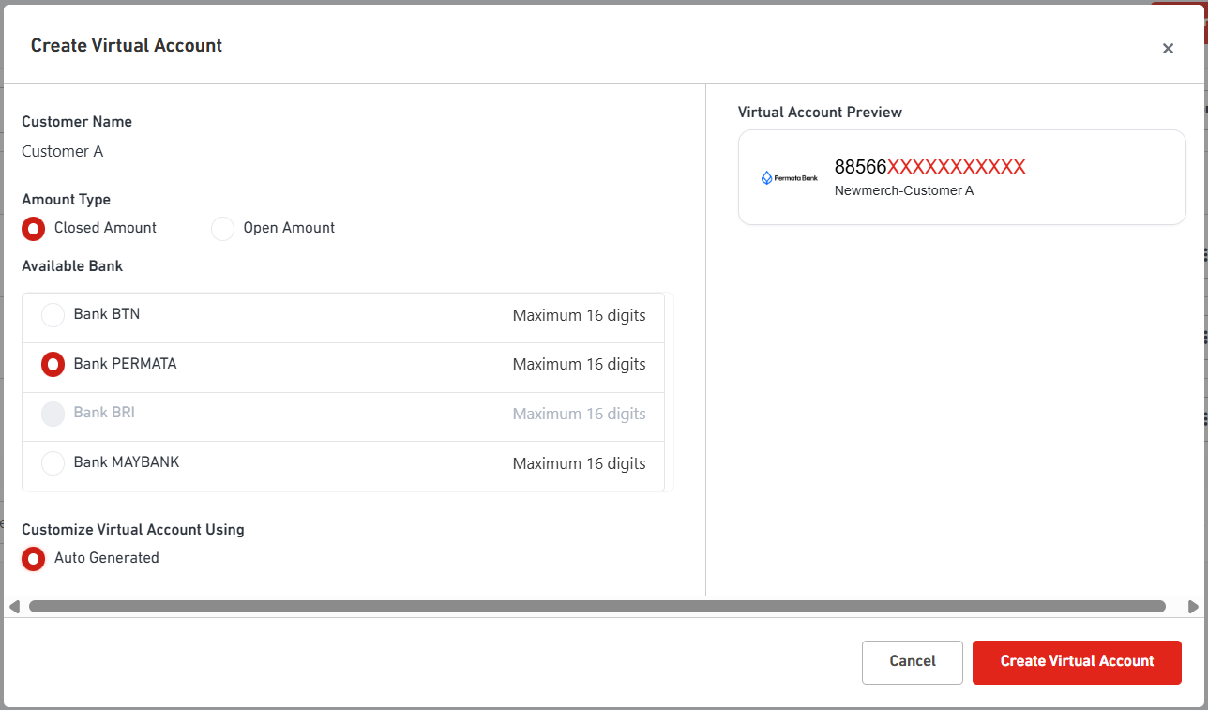1208x710 pixels.
Task: Click the red Create Virtual Account button
Action: 1077,662
